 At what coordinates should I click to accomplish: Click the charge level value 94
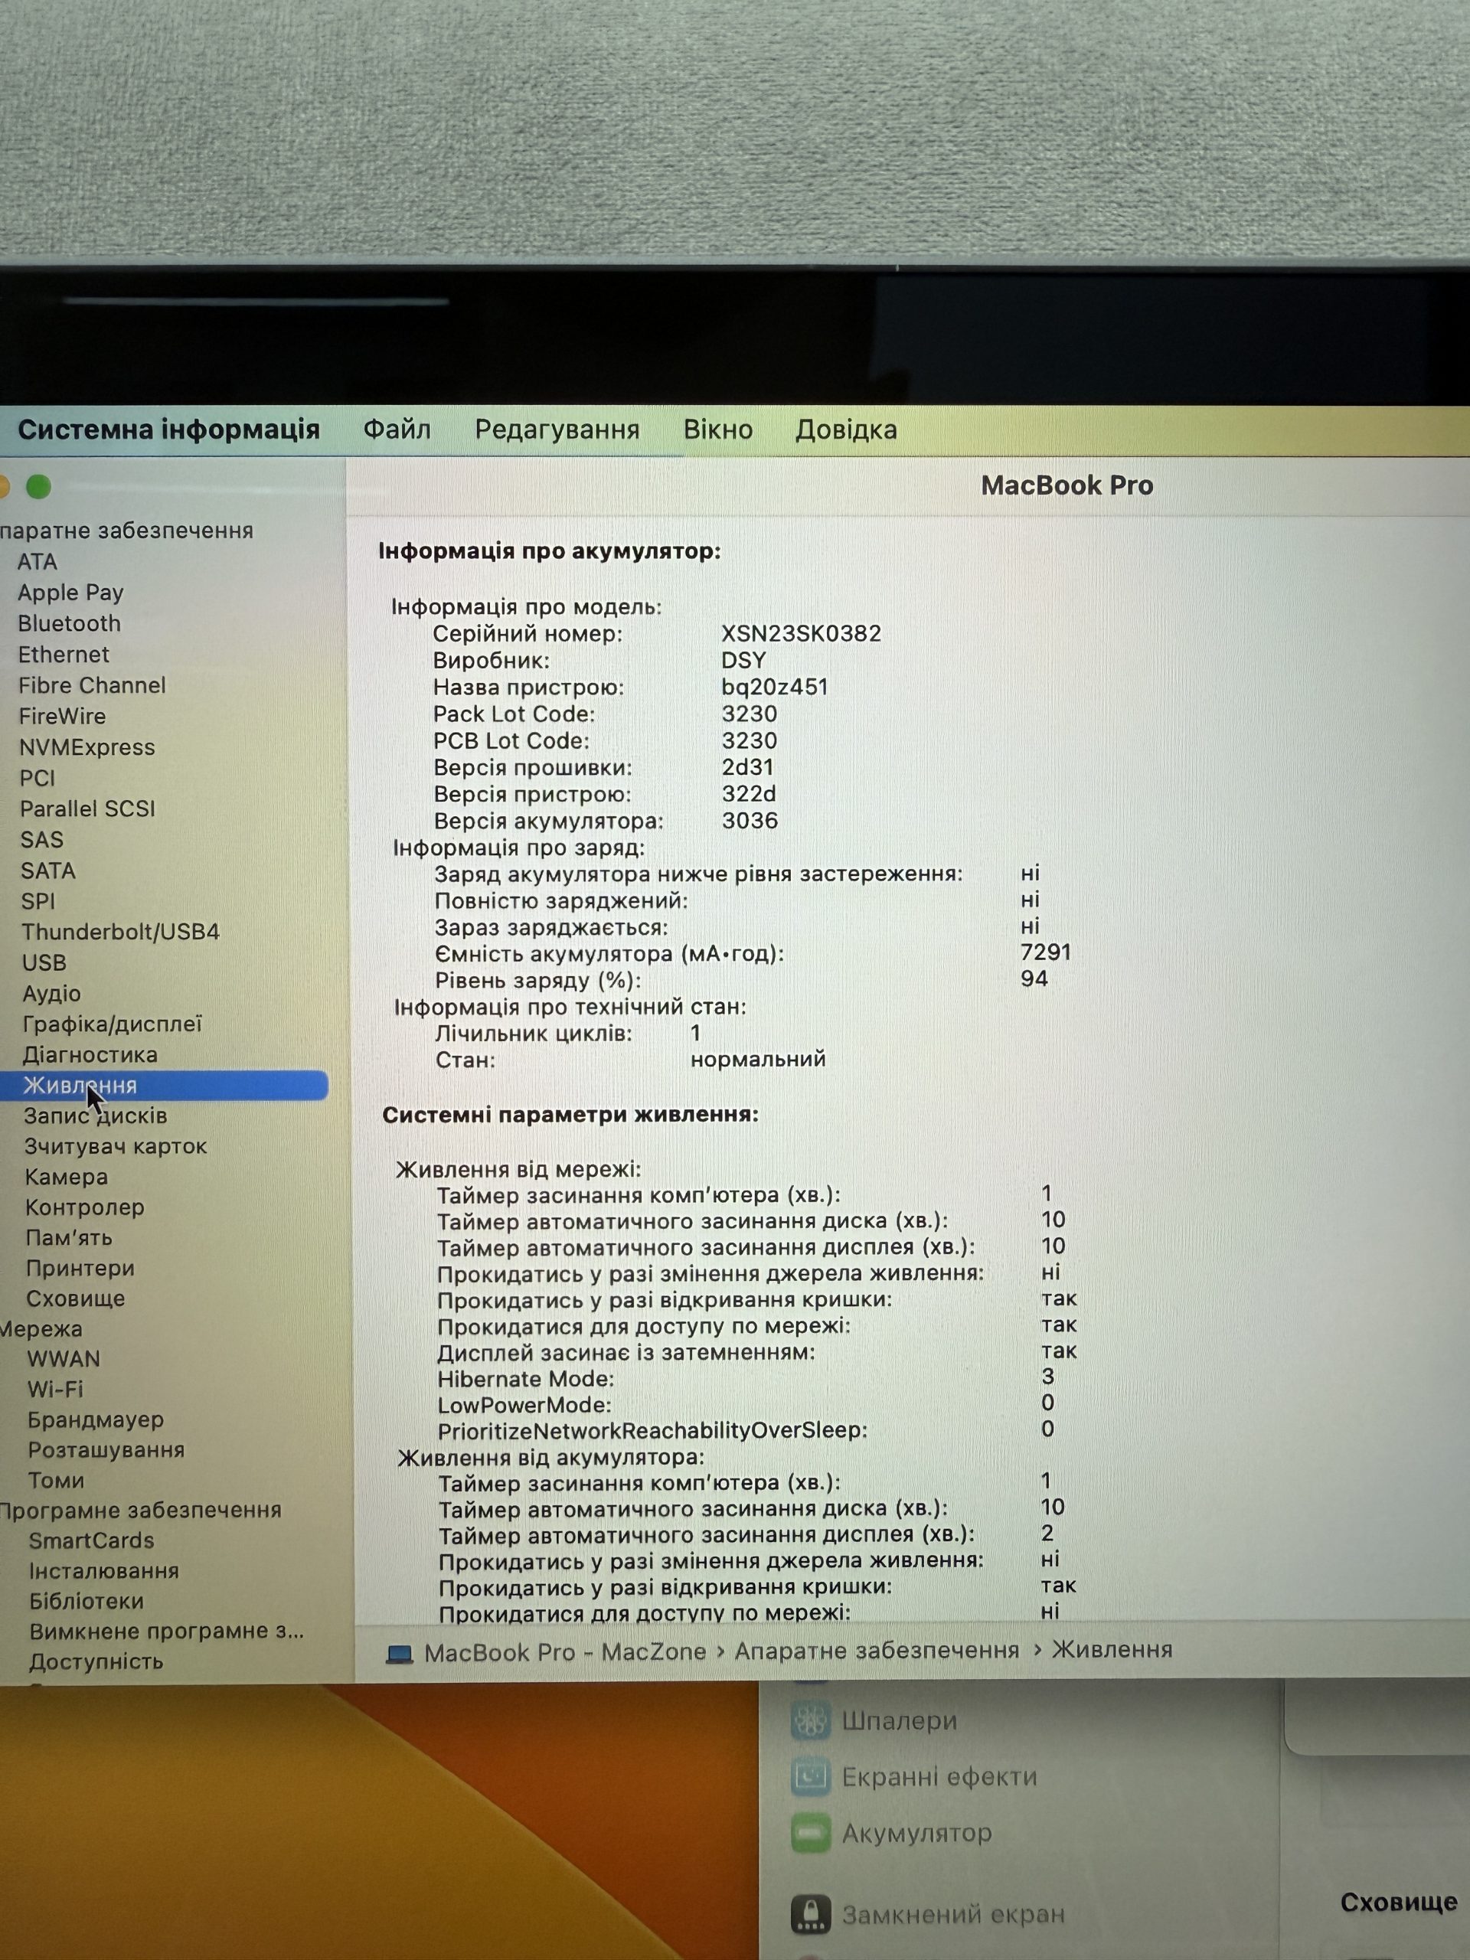pyautogui.click(x=1034, y=979)
